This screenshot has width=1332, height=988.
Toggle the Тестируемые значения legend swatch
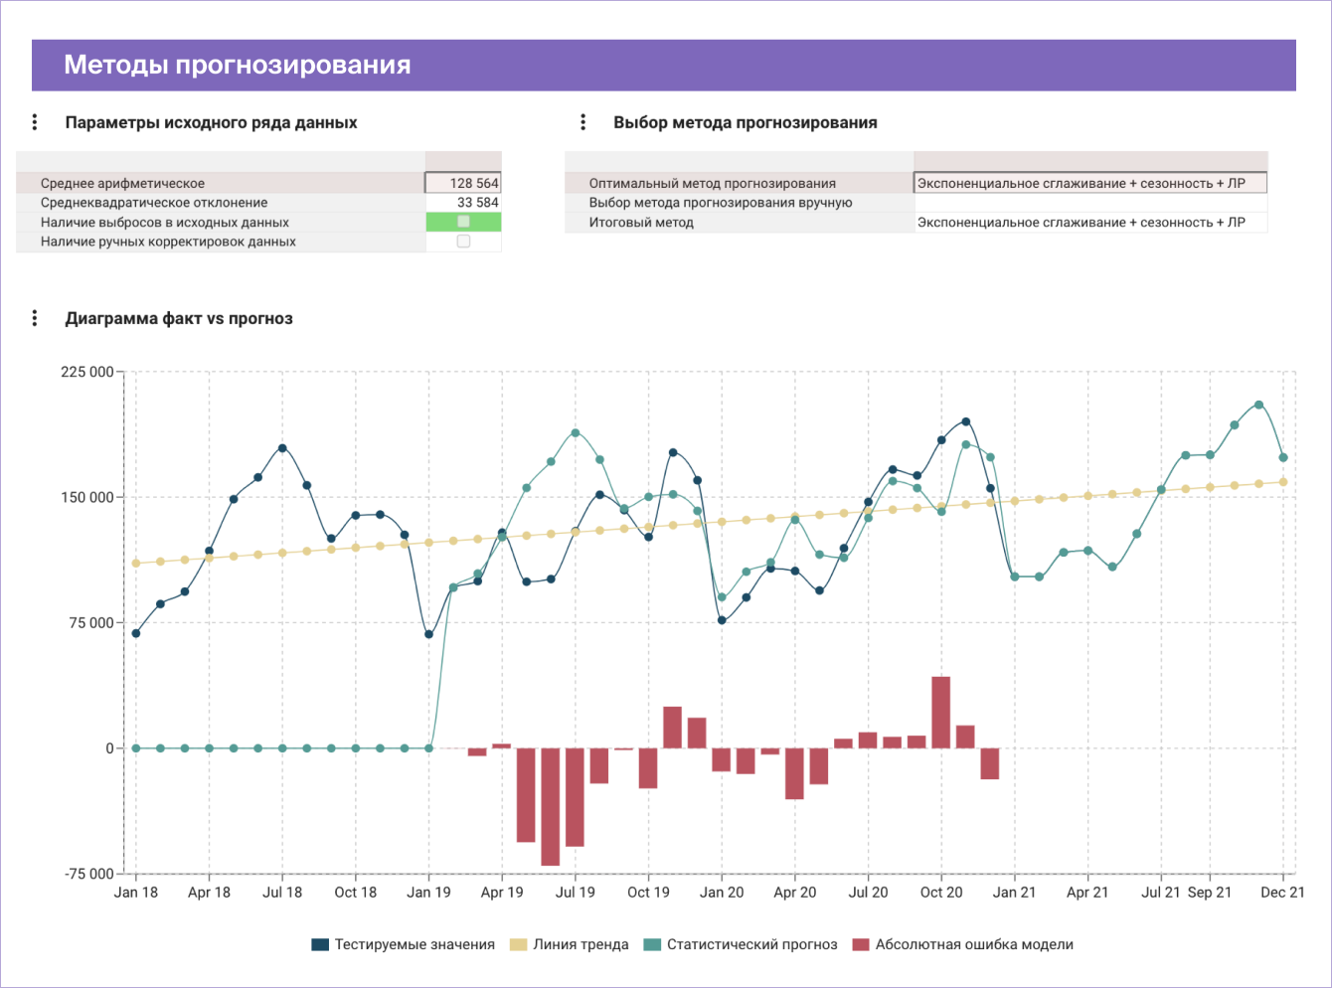click(320, 945)
